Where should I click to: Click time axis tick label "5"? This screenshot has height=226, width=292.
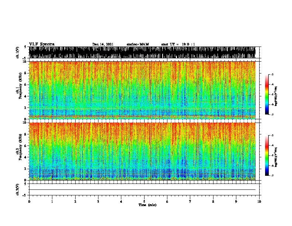pos(144,202)
